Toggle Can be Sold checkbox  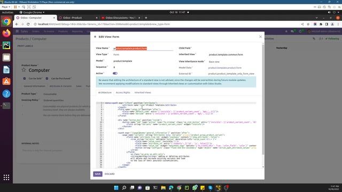click(x=25, y=78)
